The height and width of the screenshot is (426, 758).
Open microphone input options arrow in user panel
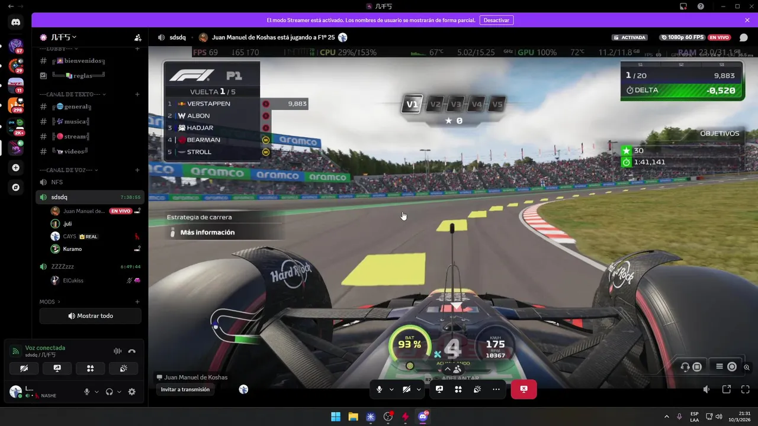pyautogui.click(x=97, y=392)
